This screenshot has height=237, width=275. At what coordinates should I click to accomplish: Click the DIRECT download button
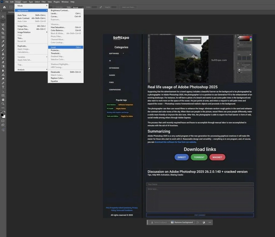tap(181, 157)
